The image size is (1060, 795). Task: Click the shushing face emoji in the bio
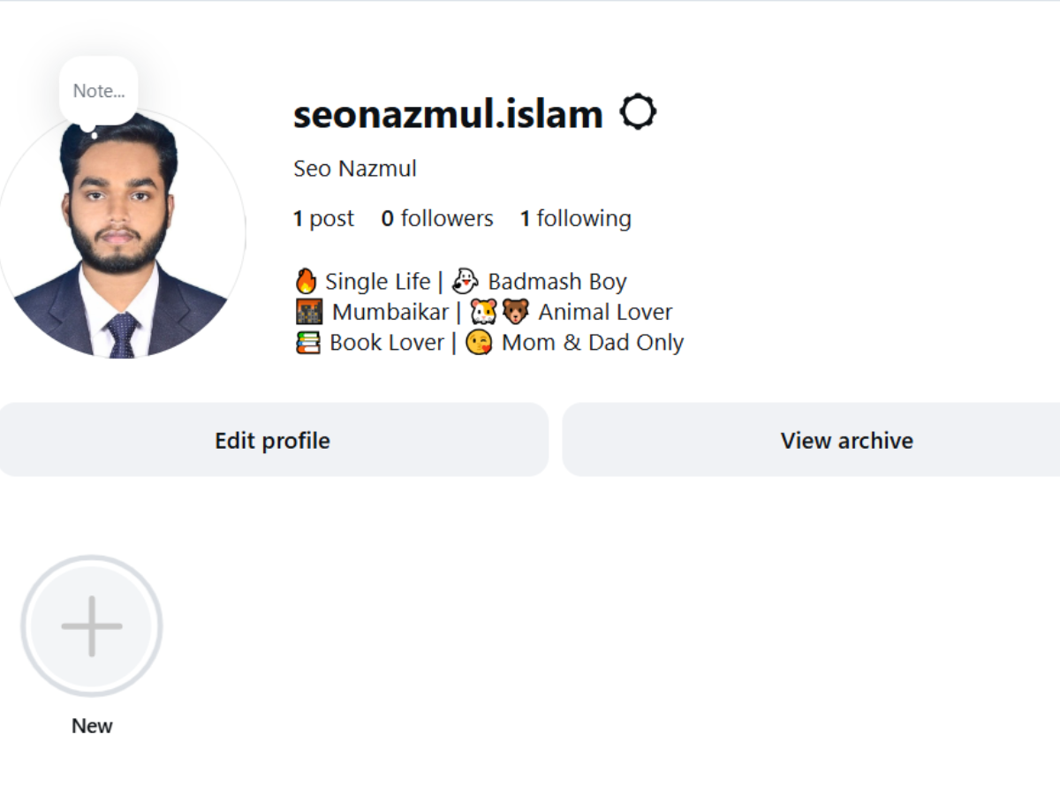(x=478, y=342)
